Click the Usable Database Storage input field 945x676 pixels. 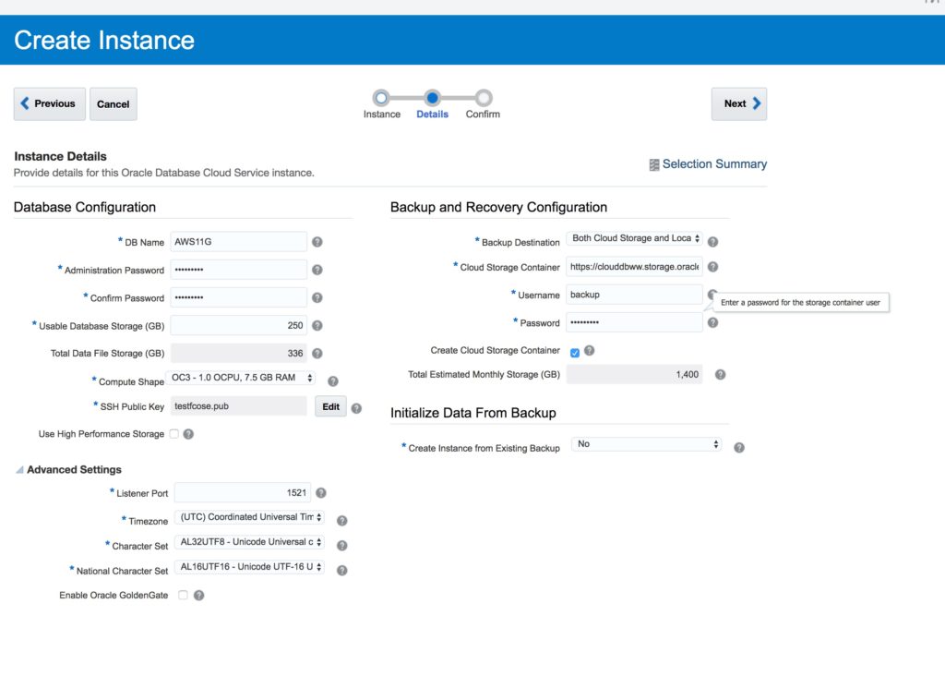coord(239,325)
